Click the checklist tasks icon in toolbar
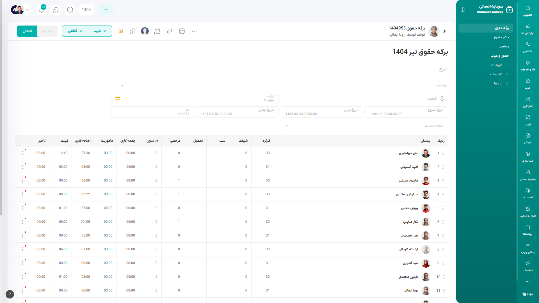The height and width of the screenshot is (303, 539). click(182, 31)
